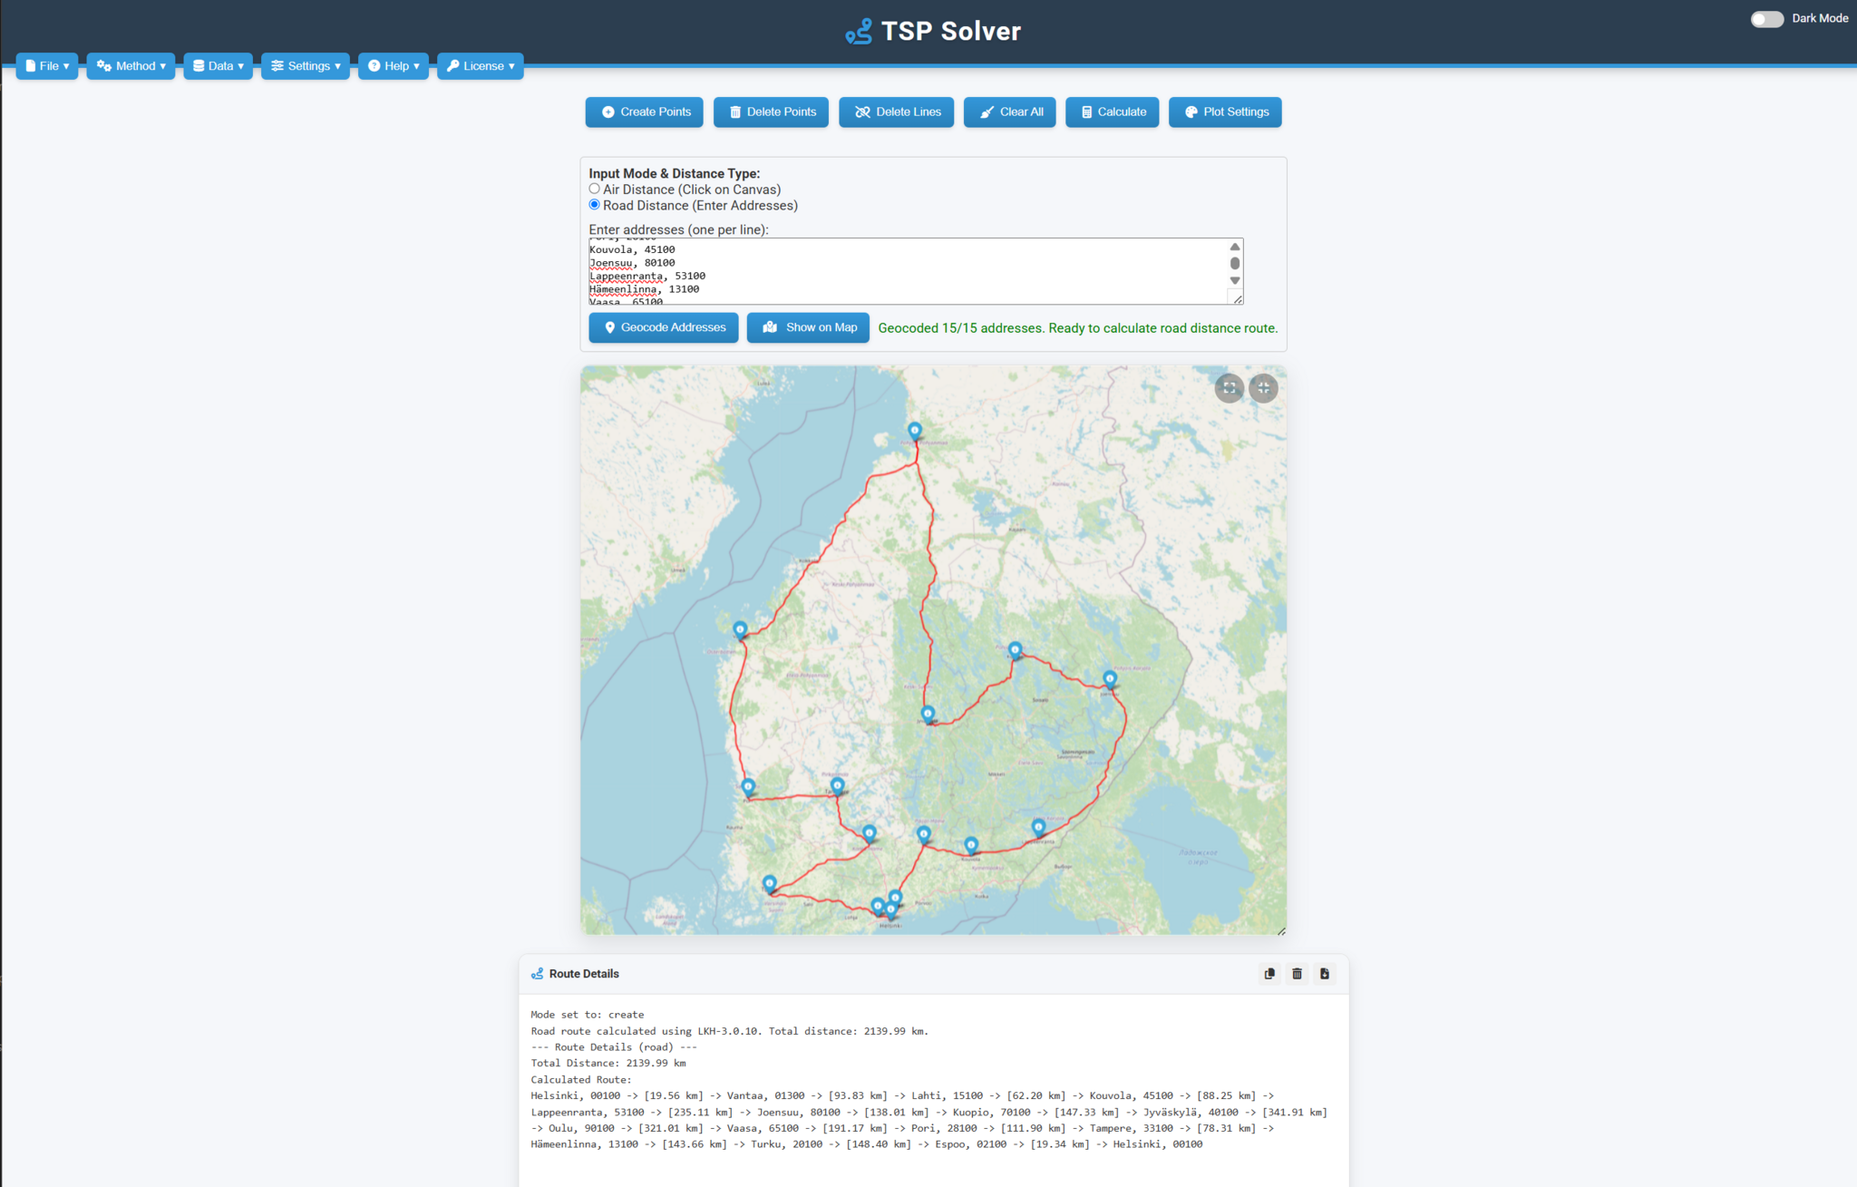Run Calculate for the route
1857x1187 pixels.
(x=1112, y=112)
